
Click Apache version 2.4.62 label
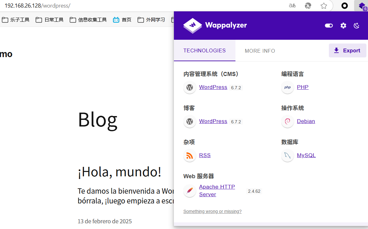254,191
